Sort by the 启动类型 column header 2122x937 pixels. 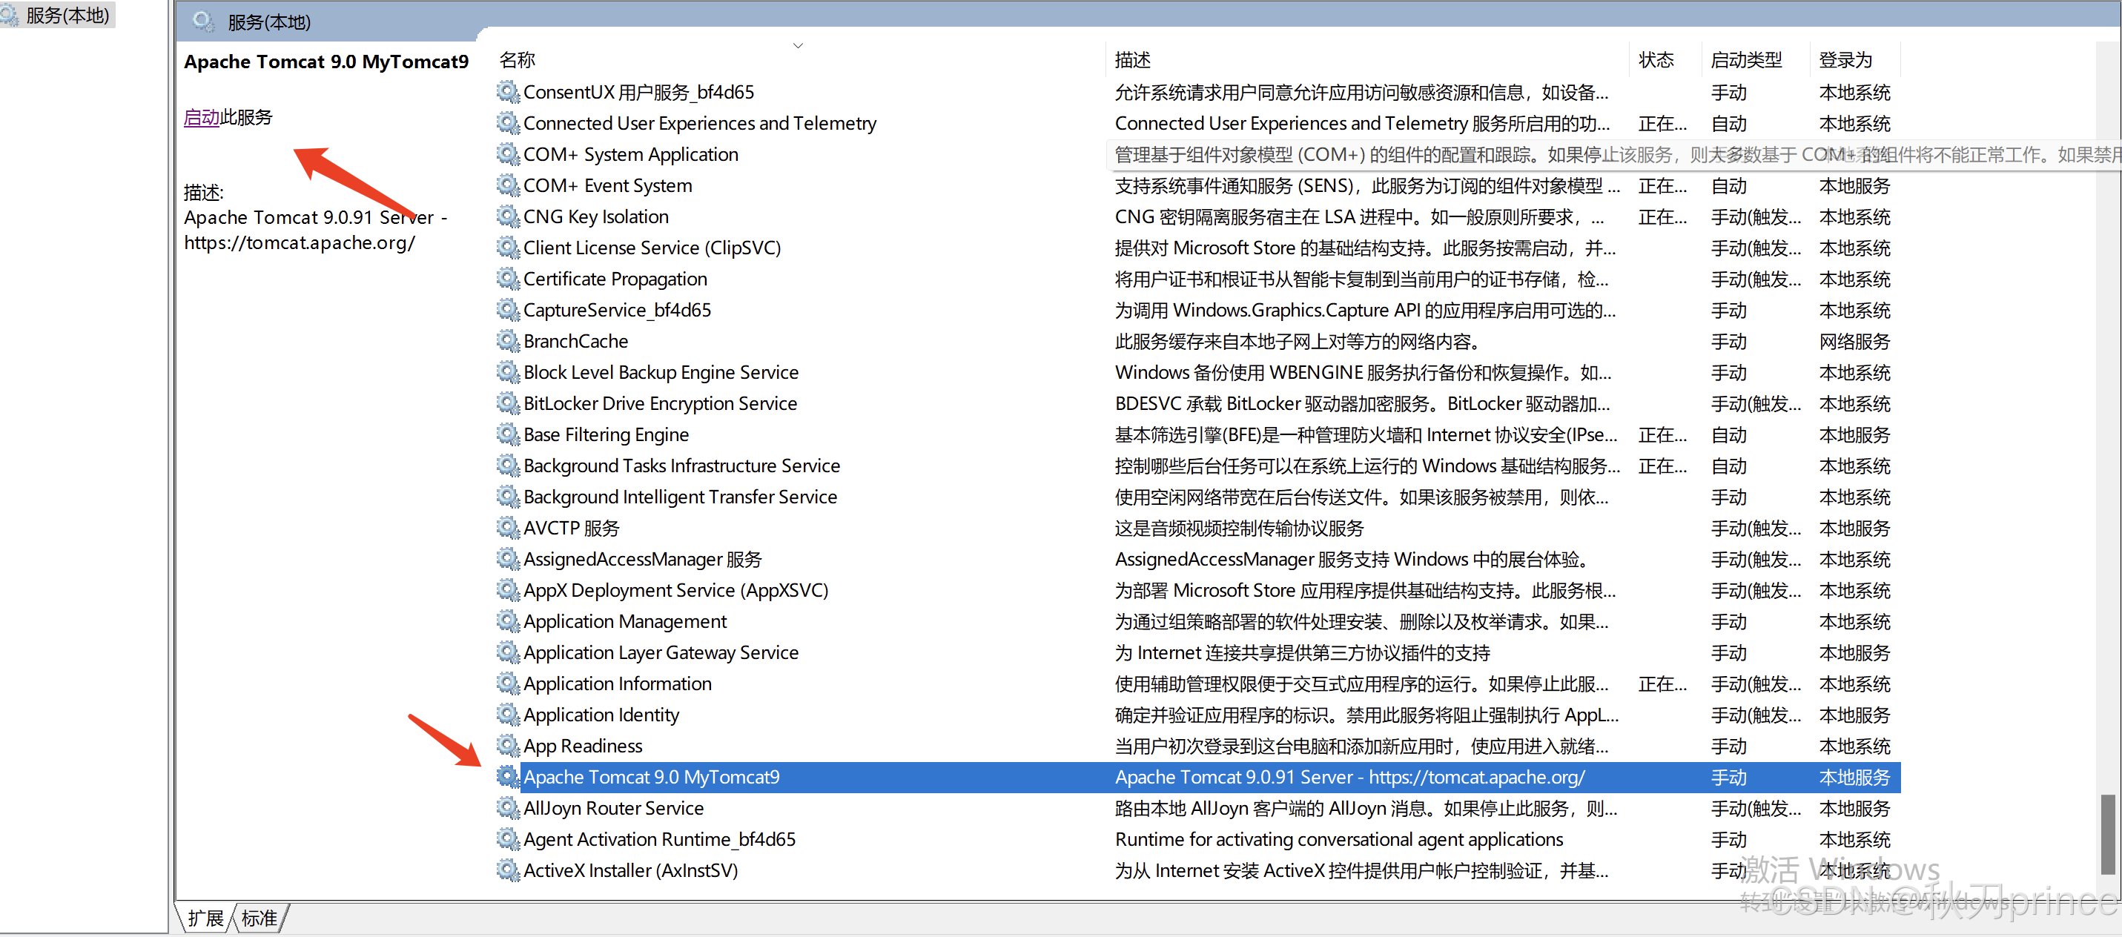coord(1746,59)
